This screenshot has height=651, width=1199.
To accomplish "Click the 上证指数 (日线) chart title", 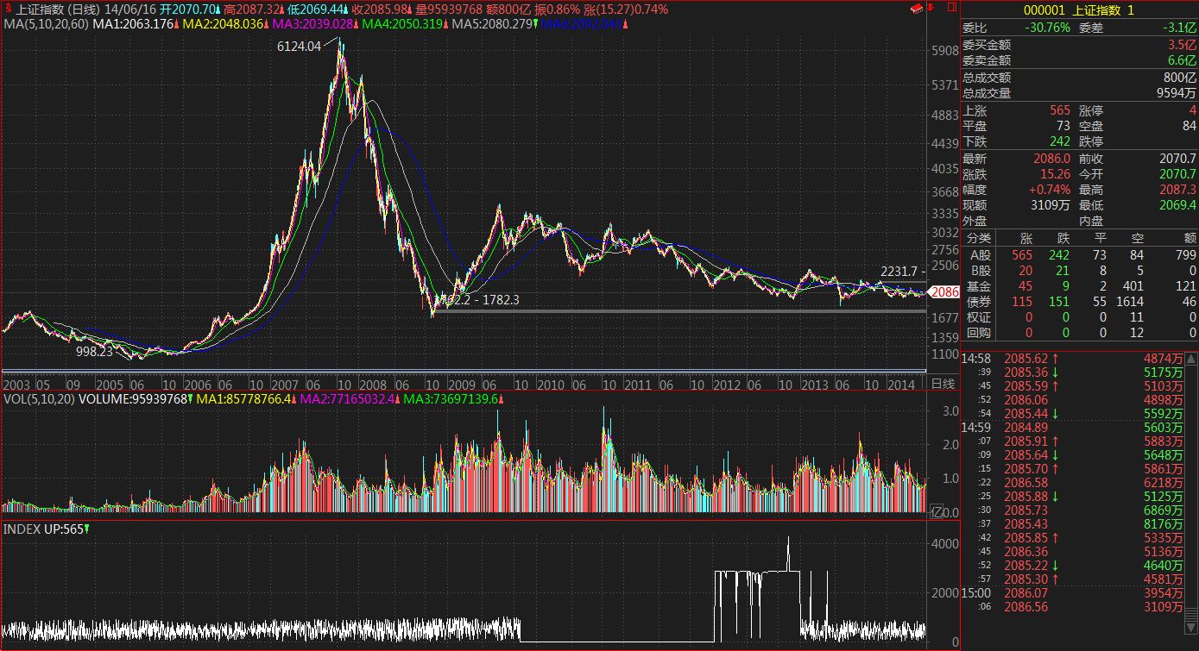I will pos(59,9).
